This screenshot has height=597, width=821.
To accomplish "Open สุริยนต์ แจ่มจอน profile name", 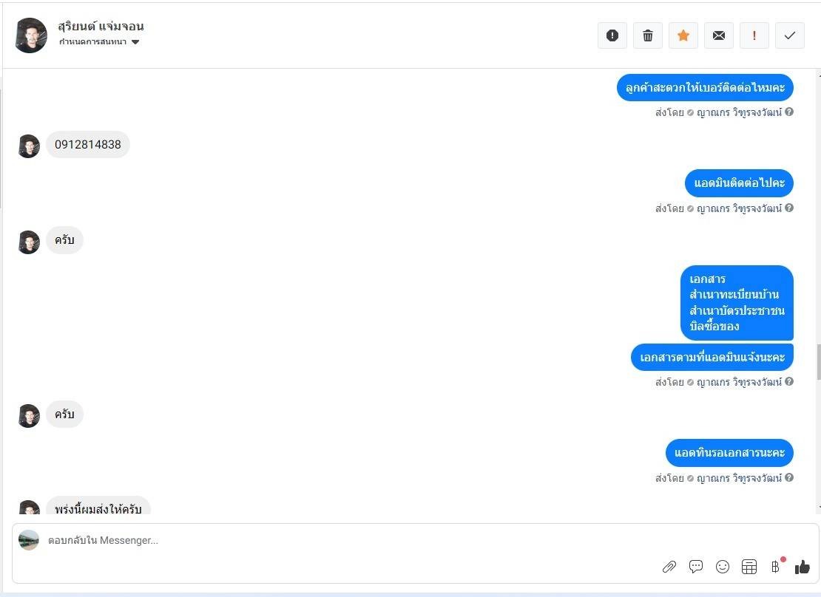I will 101,26.
